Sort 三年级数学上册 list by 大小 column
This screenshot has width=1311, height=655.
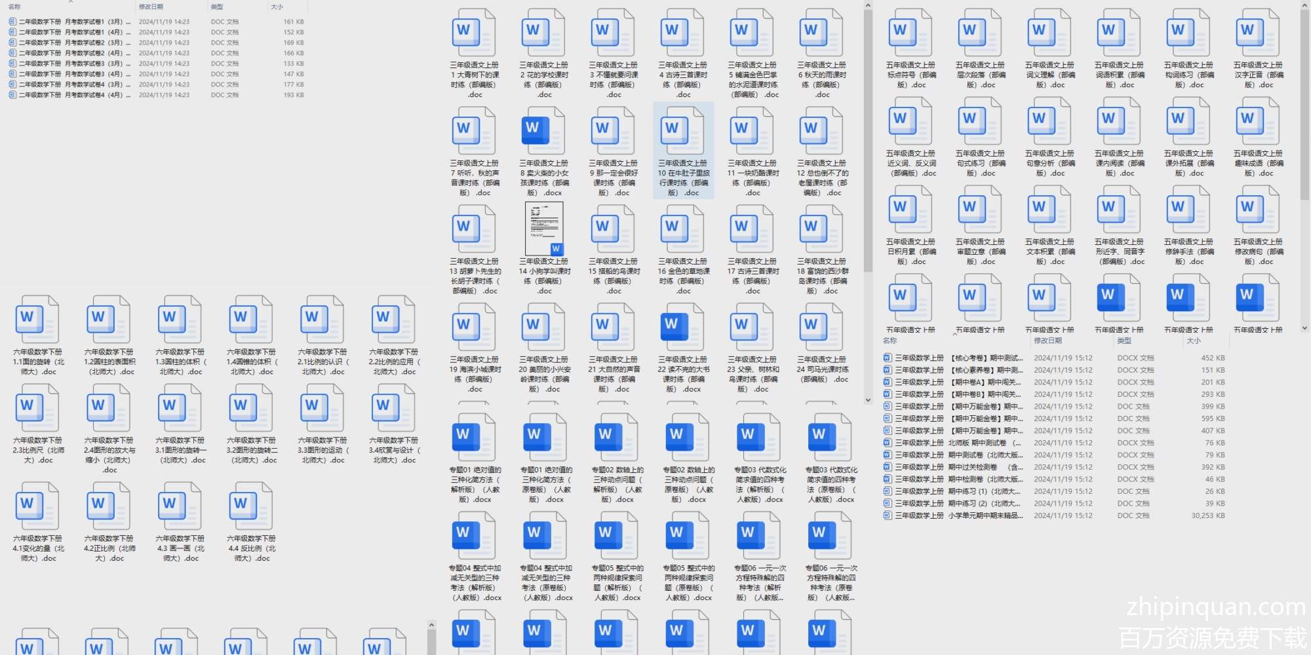(x=1194, y=341)
